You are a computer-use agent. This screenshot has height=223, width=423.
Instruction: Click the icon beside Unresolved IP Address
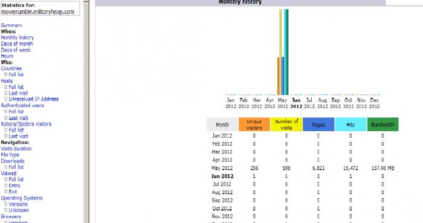click(x=5, y=99)
